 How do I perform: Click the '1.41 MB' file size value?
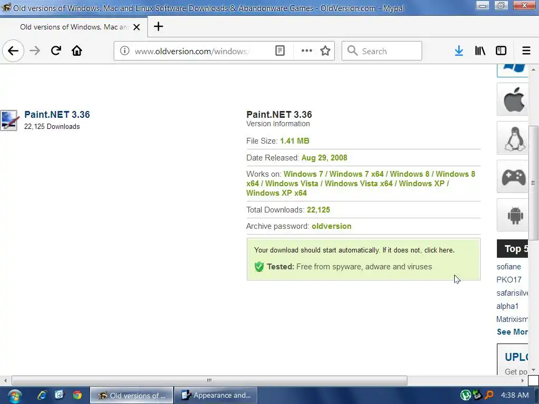click(x=295, y=141)
